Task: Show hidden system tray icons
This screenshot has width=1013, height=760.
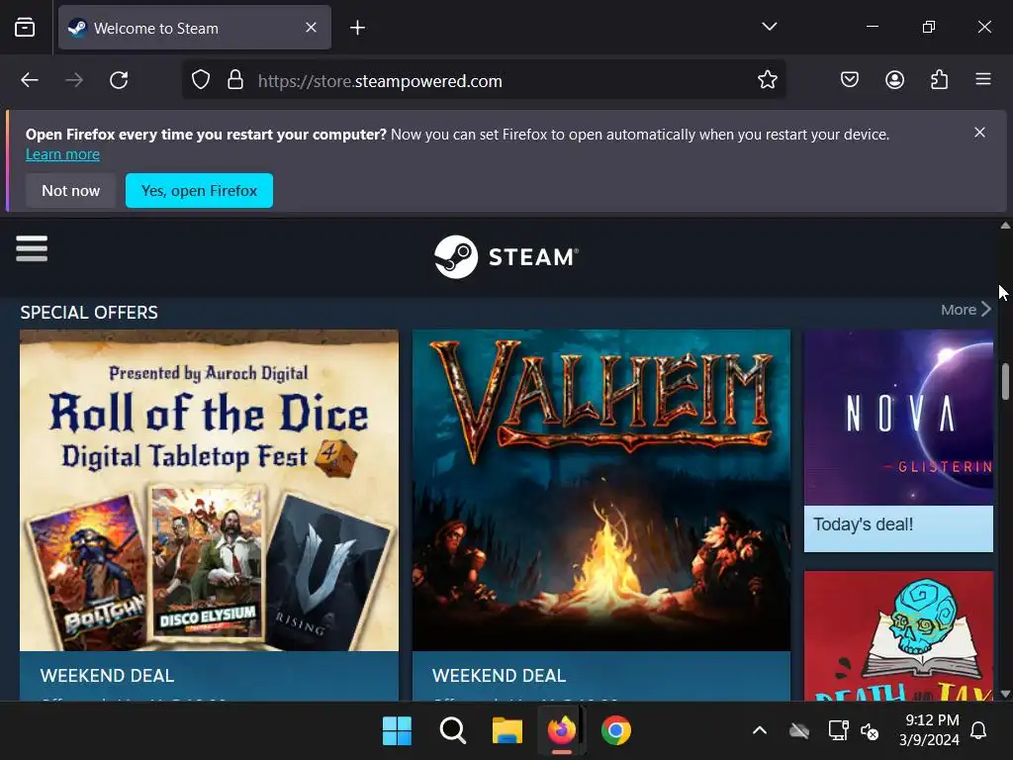Action: [x=760, y=731]
